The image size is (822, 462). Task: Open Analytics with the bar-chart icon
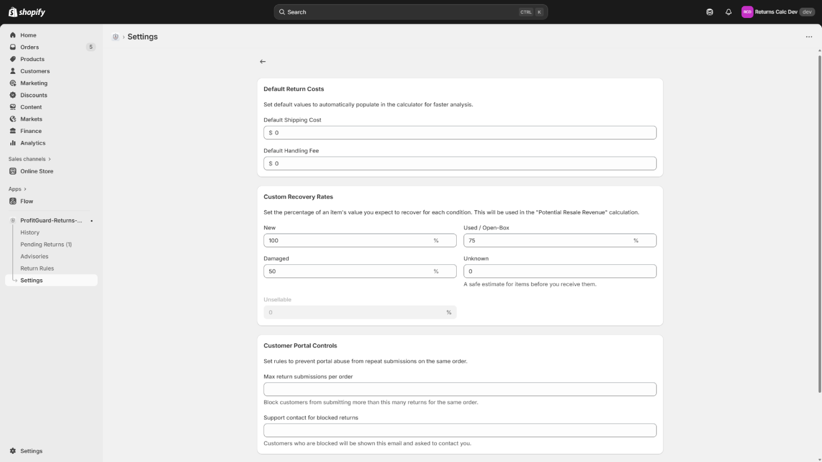pyautogui.click(x=12, y=143)
